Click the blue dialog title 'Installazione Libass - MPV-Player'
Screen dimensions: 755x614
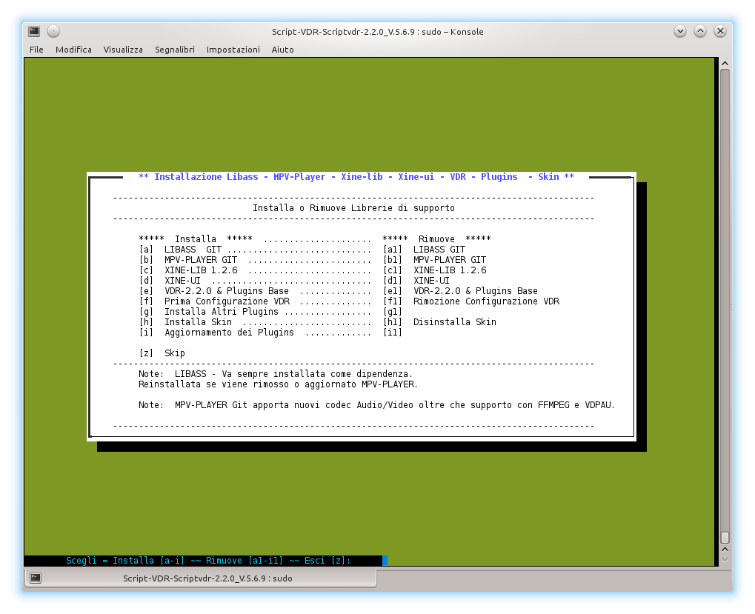click(356, 176)
